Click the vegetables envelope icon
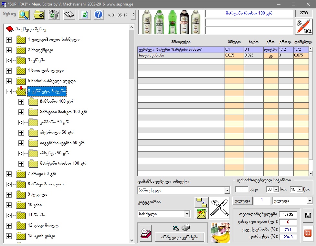Viewport: 316px width, 246px height. [x=202, y=213]
